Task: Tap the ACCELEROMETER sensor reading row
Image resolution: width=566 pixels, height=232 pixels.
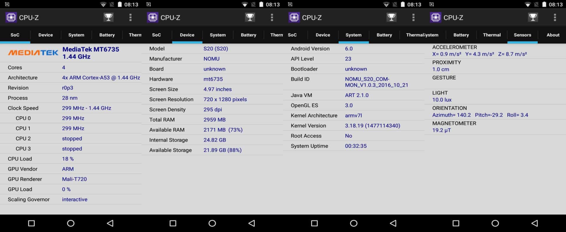Action: tap(495, 51)
